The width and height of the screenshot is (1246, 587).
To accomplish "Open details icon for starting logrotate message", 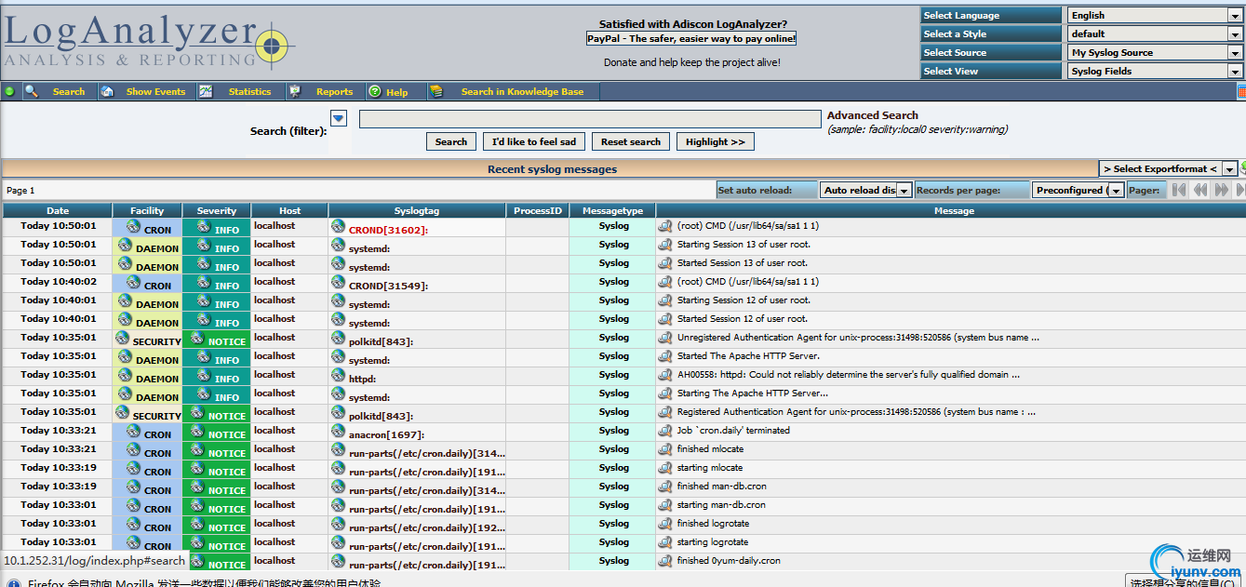I will (664, 542).
